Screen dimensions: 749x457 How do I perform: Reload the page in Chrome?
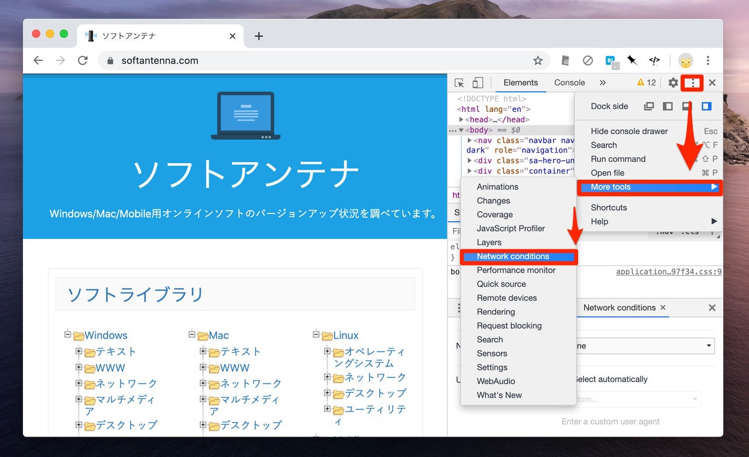[83, 61]
